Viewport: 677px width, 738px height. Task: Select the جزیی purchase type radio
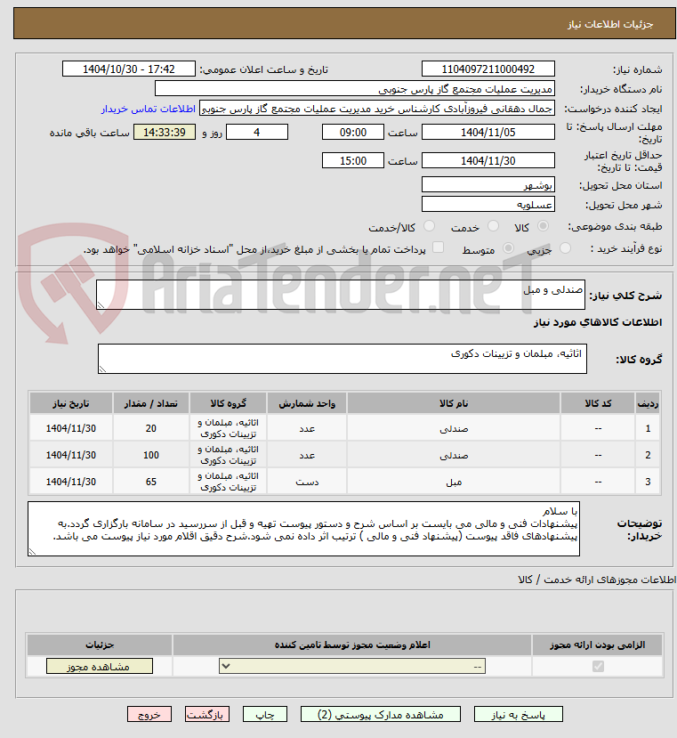(566, 248)
